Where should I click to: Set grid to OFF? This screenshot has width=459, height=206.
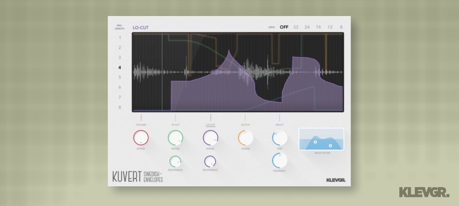pos(284,27)
